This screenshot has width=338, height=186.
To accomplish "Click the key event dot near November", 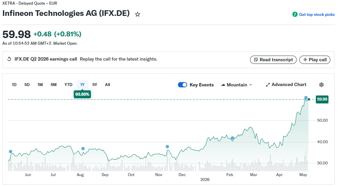I will click(167, 147).
